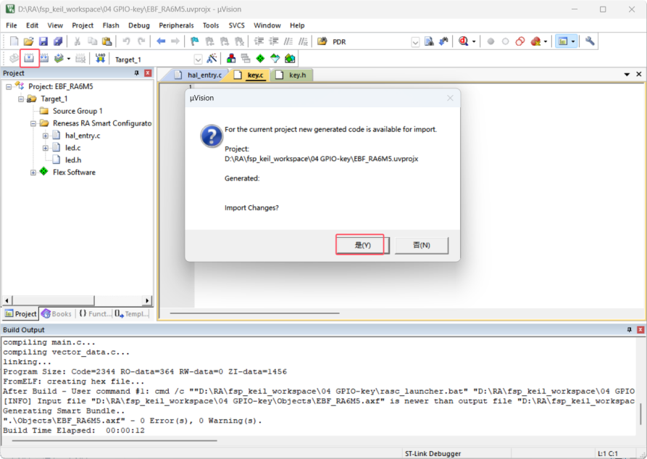
Task: Click the Build target icon in toolbar
Action: tap(29, 58)
